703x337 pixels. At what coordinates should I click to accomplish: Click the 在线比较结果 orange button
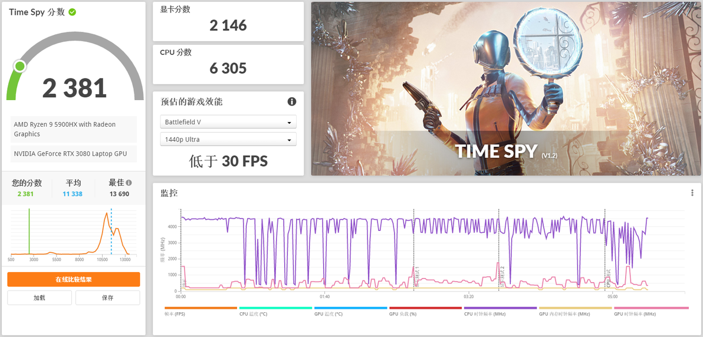tap(74, 279)
